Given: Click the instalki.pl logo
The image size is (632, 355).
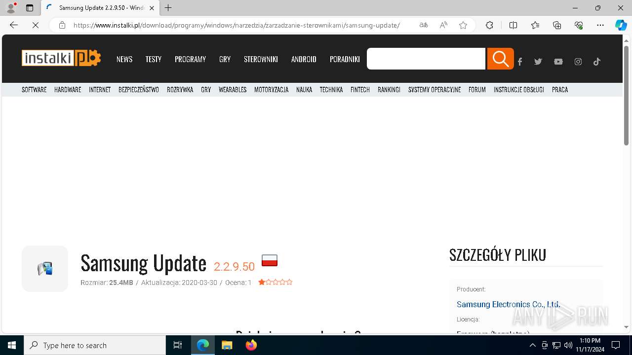Looking at the screenshot, I should click(x=61, y=58).
